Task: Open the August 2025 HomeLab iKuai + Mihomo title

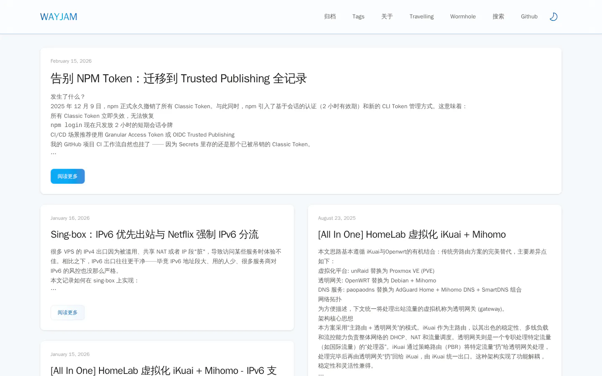Action: pos(412,234)
